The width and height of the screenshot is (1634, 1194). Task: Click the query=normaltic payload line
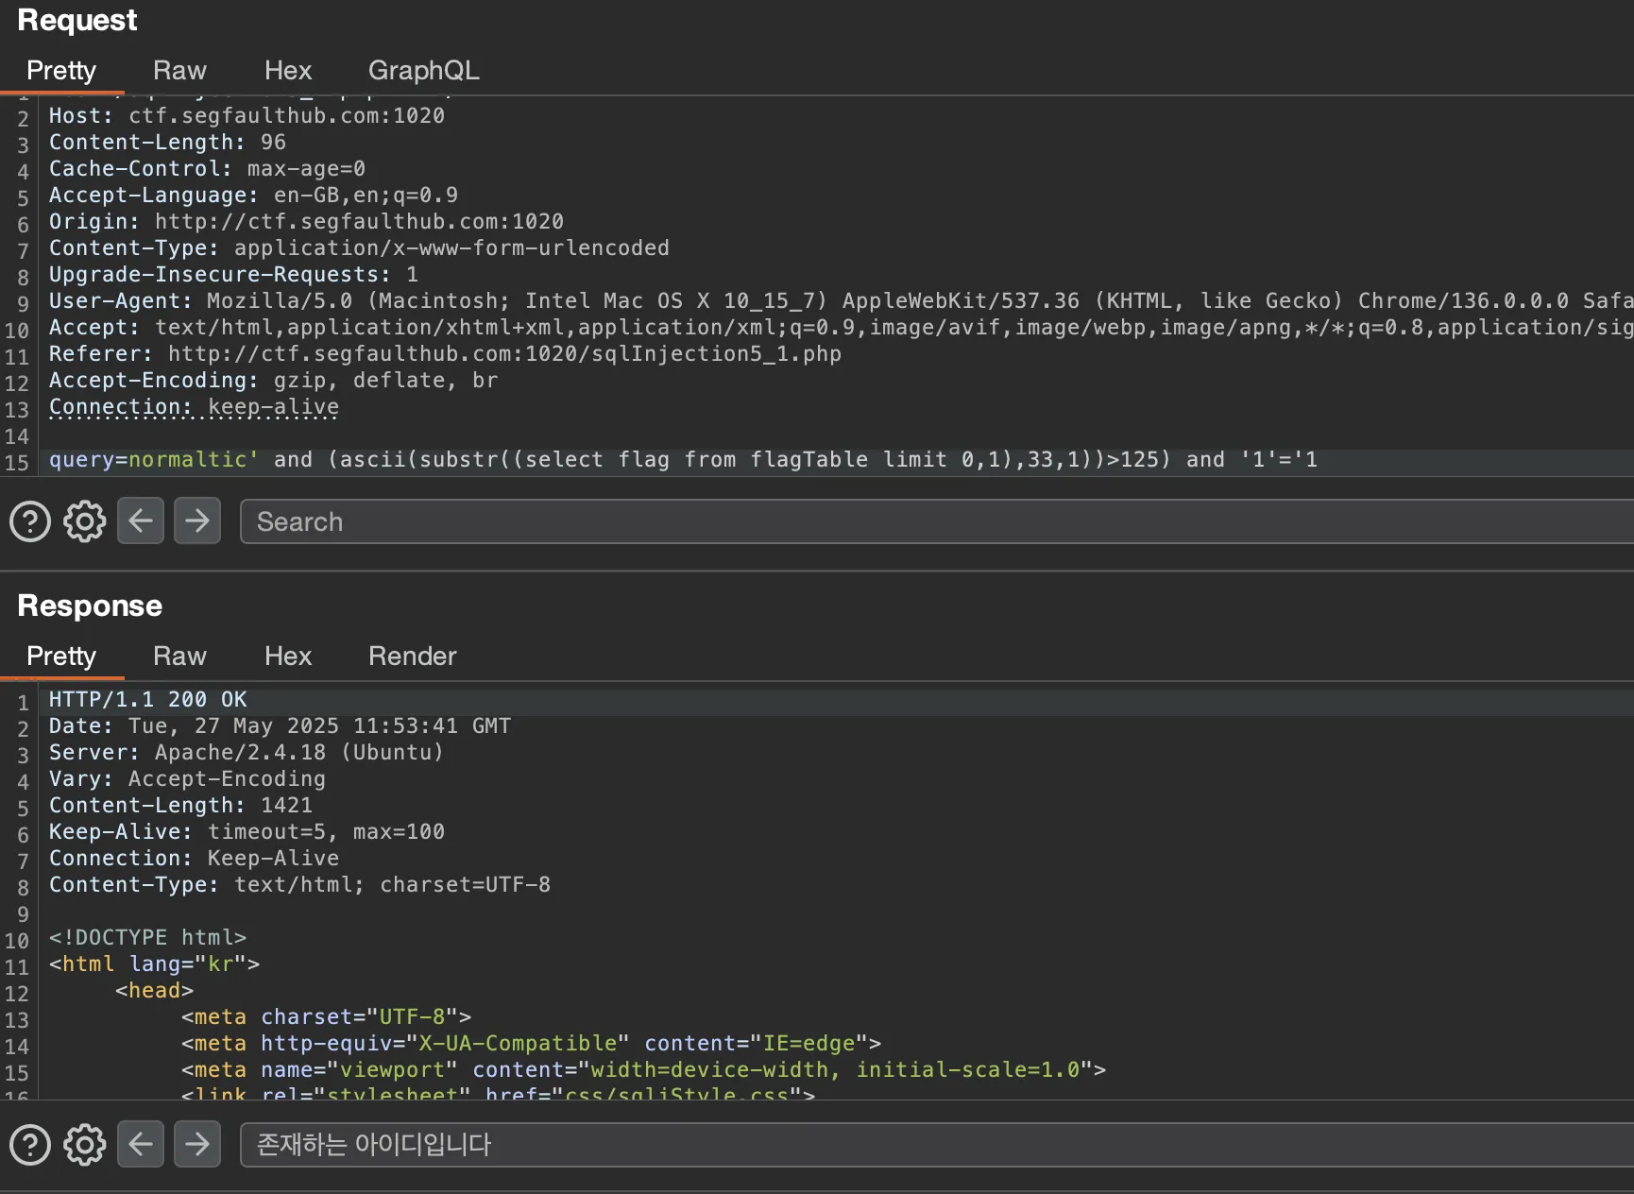(683, 460)
